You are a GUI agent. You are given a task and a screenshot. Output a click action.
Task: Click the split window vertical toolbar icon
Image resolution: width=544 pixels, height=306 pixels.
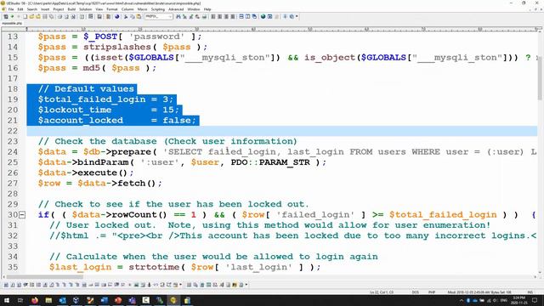click(x=247, y=16)
